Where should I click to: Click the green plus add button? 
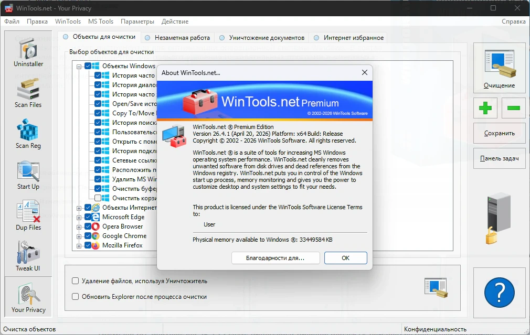click(485, 108)
